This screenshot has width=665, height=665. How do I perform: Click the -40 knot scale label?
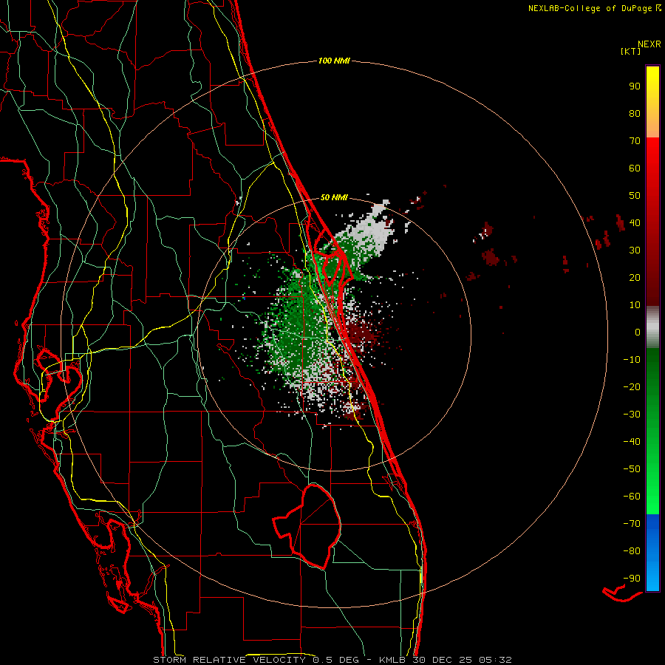pos(632,442)
